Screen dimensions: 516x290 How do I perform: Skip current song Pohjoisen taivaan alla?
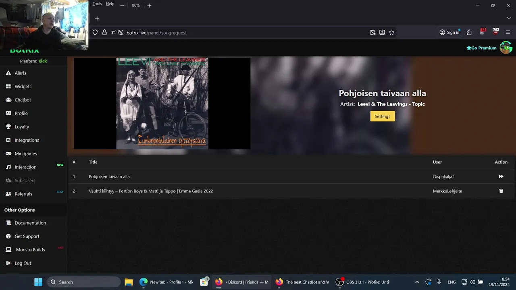click(501, 176)
